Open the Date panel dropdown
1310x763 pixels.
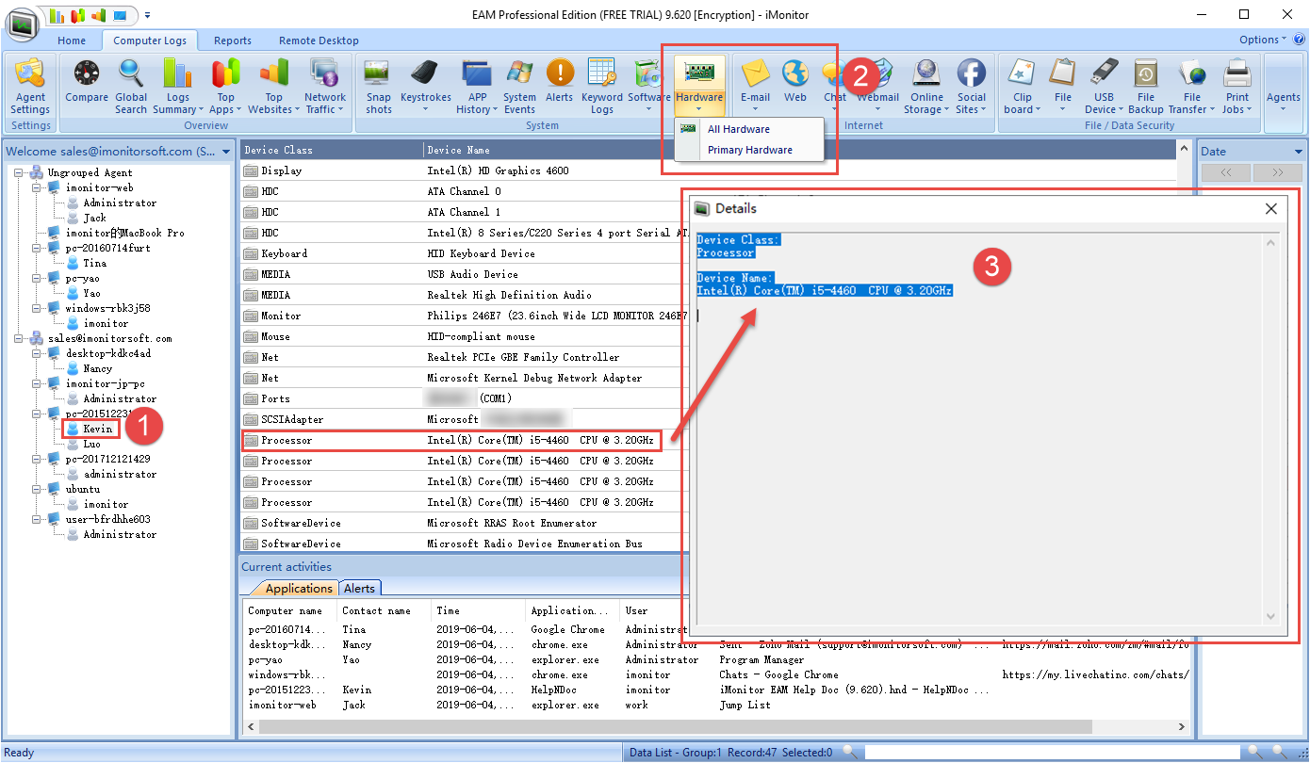[1298, 152]
